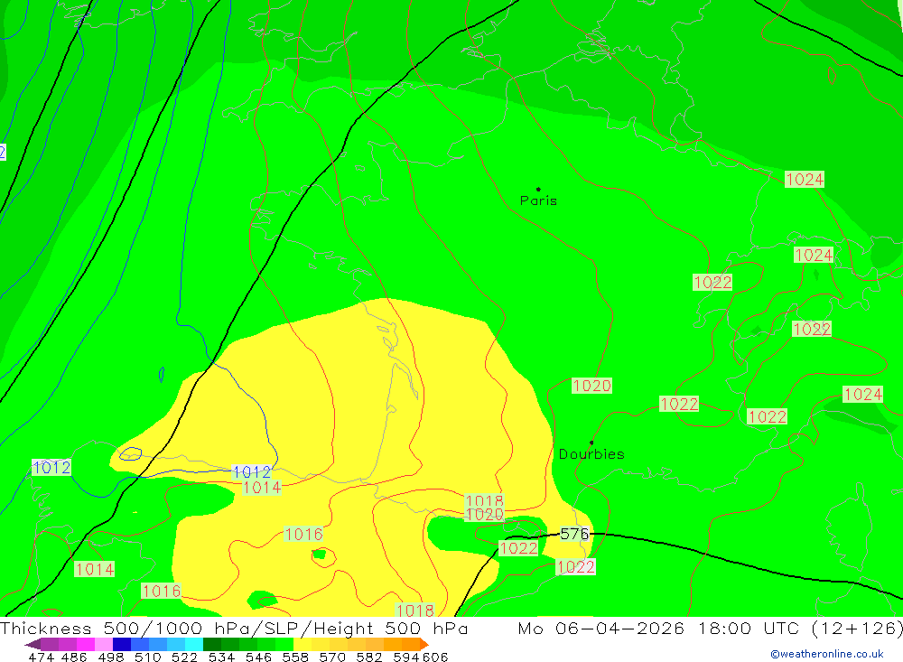Image resolution: width=903 pixels, height=662 pixels.
Task: Click the 594 legend value
Action: pyautogui.click(x=406, y=657)
